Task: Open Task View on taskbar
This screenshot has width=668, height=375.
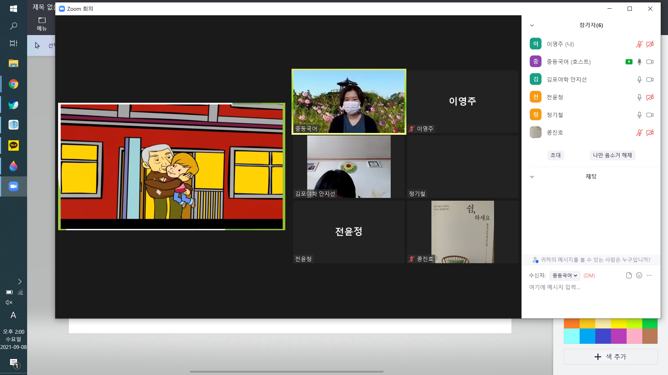Action: pyautogui.click(x=14, y=43)
